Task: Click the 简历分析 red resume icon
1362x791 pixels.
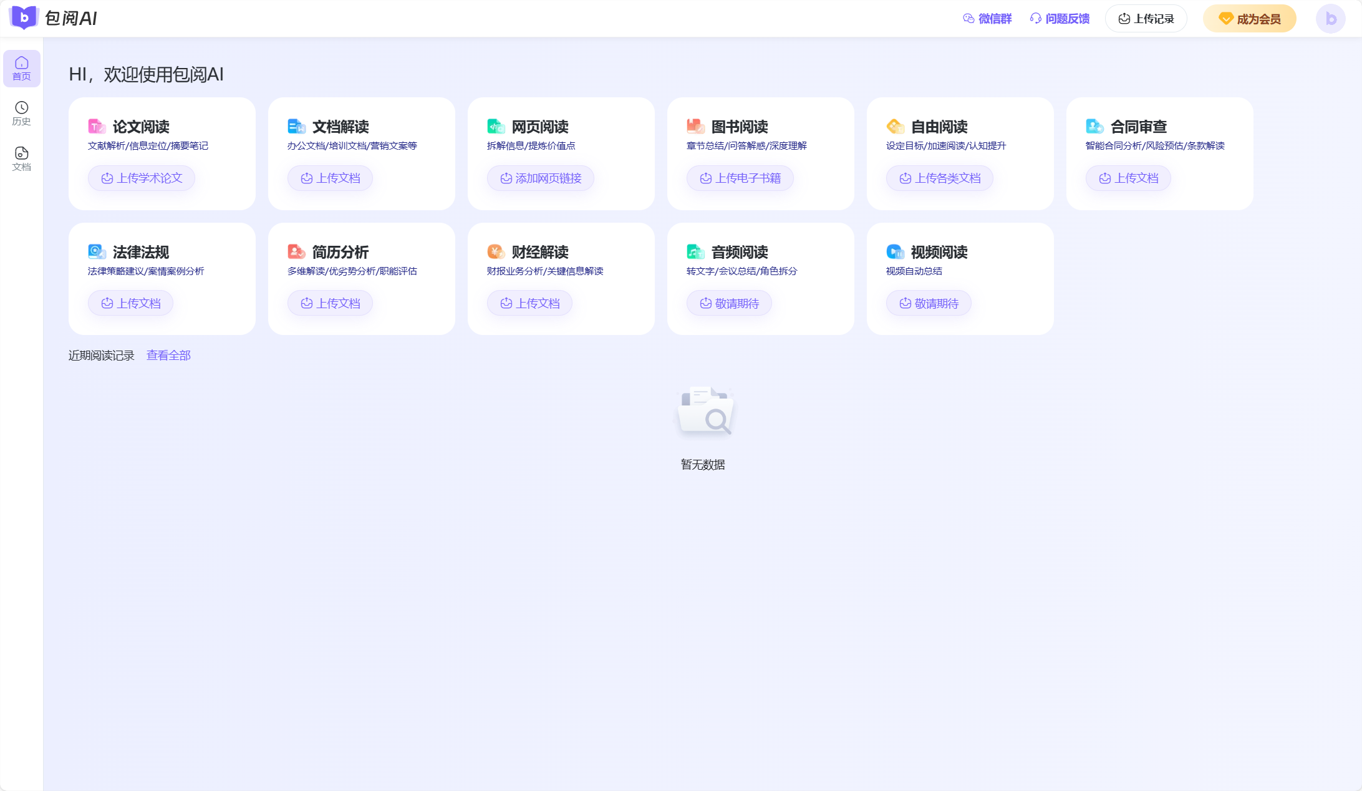Action: click(x=296, y=252)
